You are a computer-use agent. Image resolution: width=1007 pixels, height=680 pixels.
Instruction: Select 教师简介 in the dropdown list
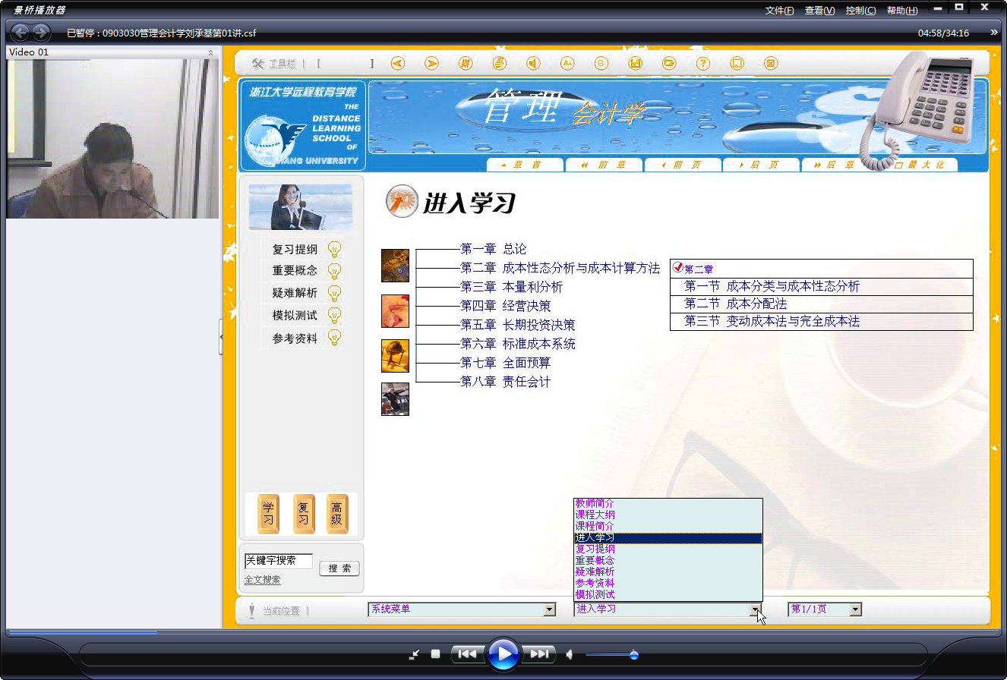tap(668, 503)
